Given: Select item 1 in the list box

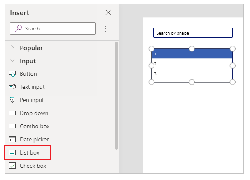Looking at the screenshot, I should (192, 54).
